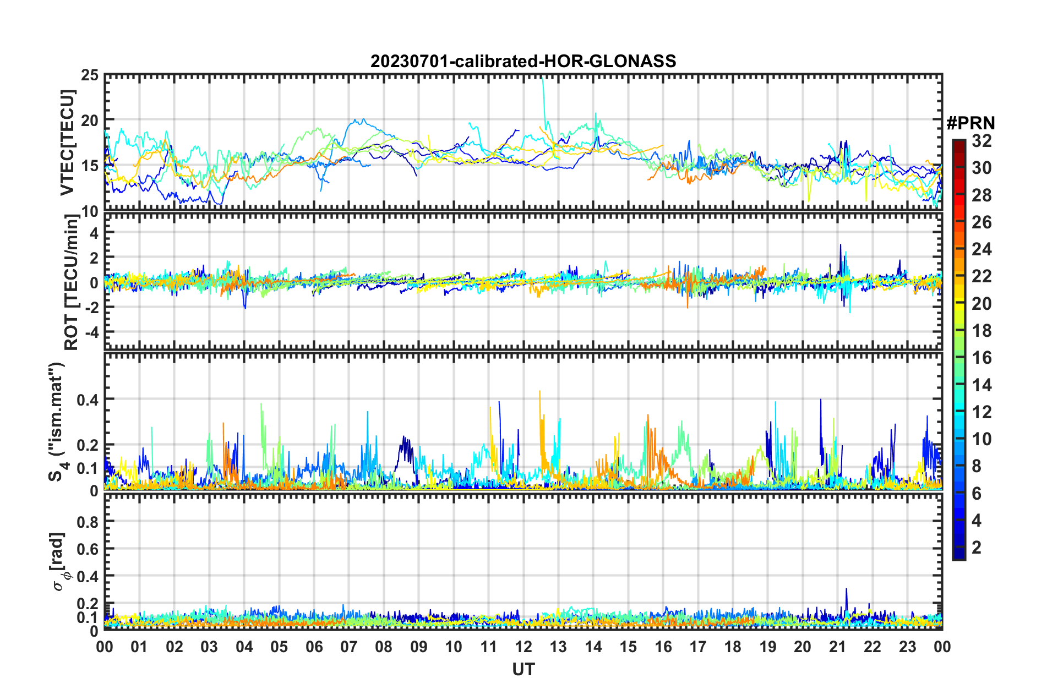Click colorbar tick label 22
1047x700 pixels.
[x=981, y=276]
